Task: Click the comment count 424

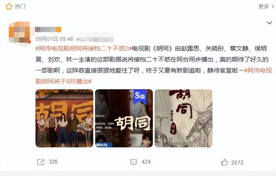Action: pos(146,162)
